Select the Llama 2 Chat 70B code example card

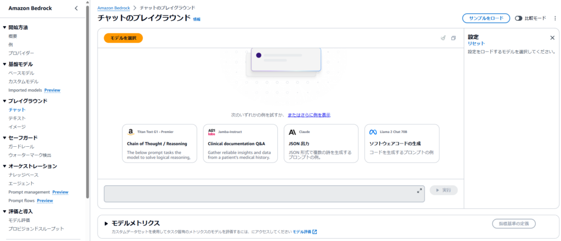tap(402, 143)
